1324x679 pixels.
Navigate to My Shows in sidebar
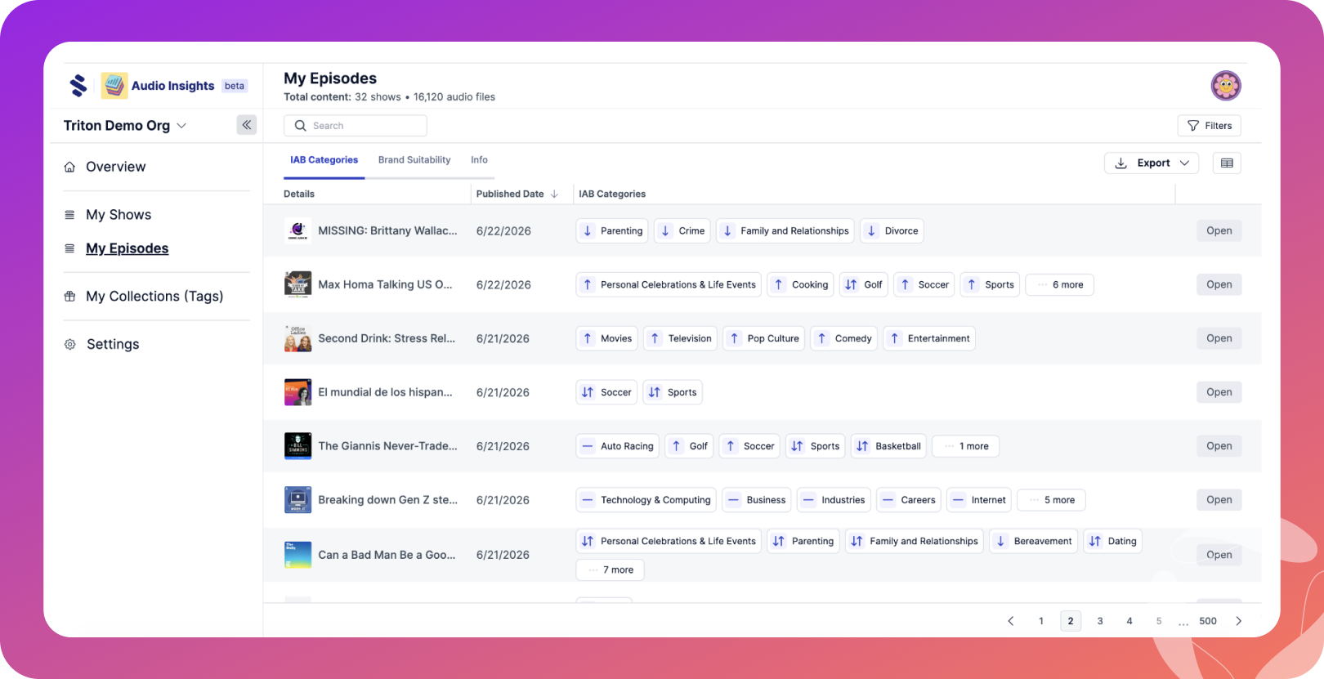coord(119,215)
